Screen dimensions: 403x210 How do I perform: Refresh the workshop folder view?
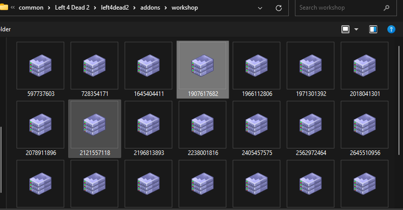279,8
